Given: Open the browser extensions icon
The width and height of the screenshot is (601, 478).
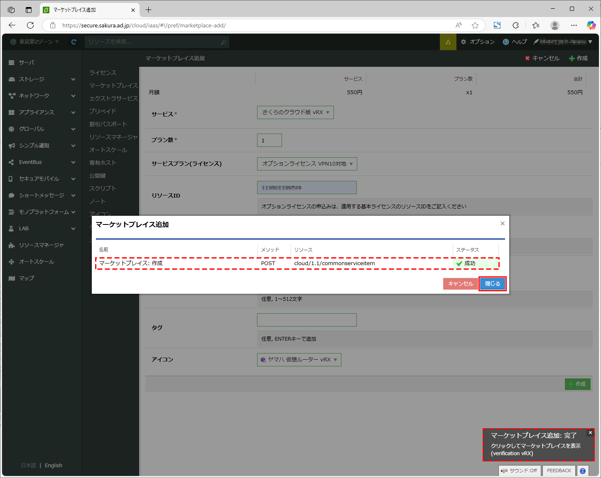Looking at the screenshot, I should pos(515,25).
